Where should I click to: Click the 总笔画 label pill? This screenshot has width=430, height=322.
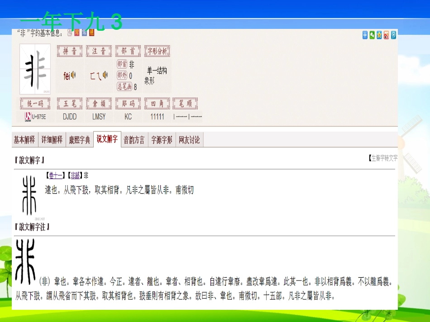[124, 86]
